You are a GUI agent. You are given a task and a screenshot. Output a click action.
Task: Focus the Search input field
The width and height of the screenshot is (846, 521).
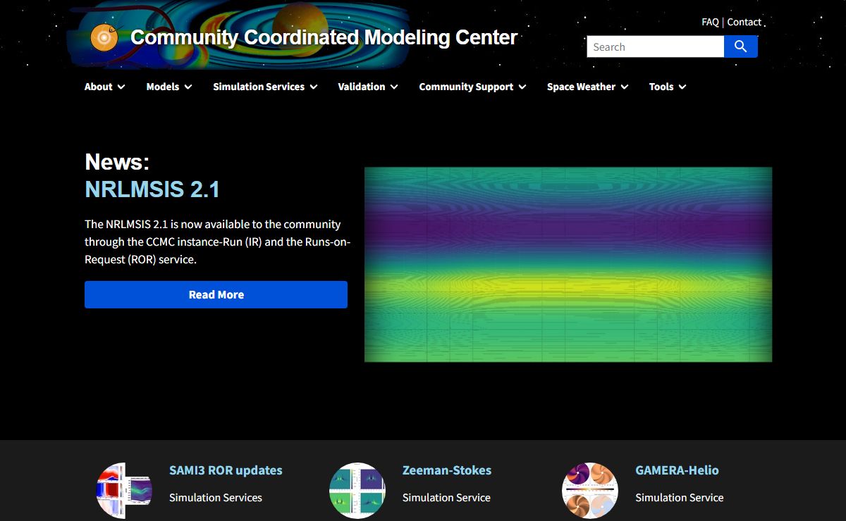click(x=656, y=46)
